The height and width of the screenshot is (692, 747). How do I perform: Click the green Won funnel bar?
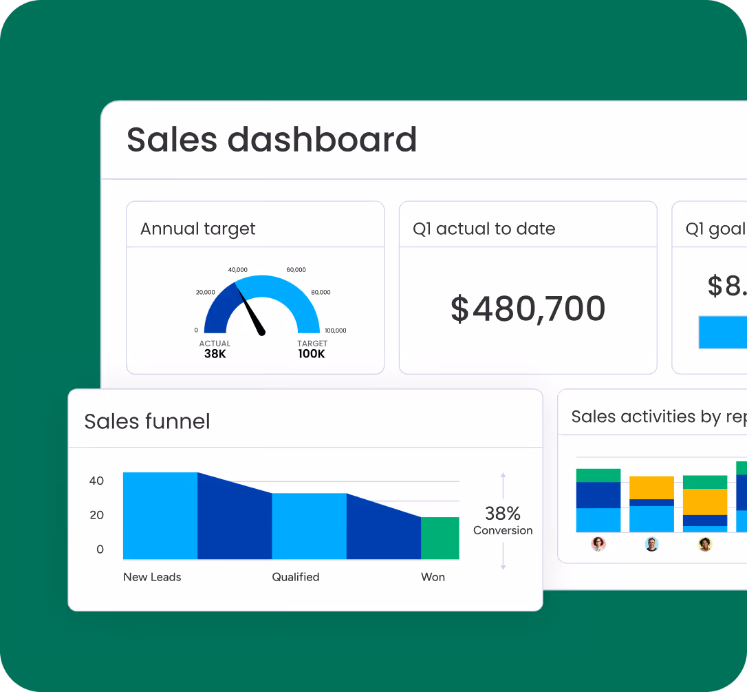(440, 538)
